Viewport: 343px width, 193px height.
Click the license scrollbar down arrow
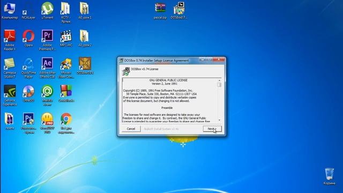(x=219, y=120)
